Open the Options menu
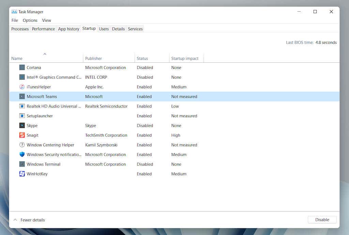The width and height of the screenshot is (349, 235). click(30, 20)
